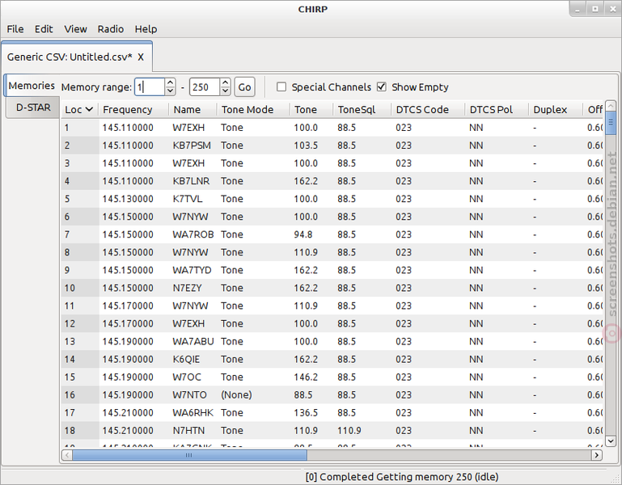This screenshot has width=622, height=485.
Task: Minimize the CHIRP window
Action: (578, 9)
